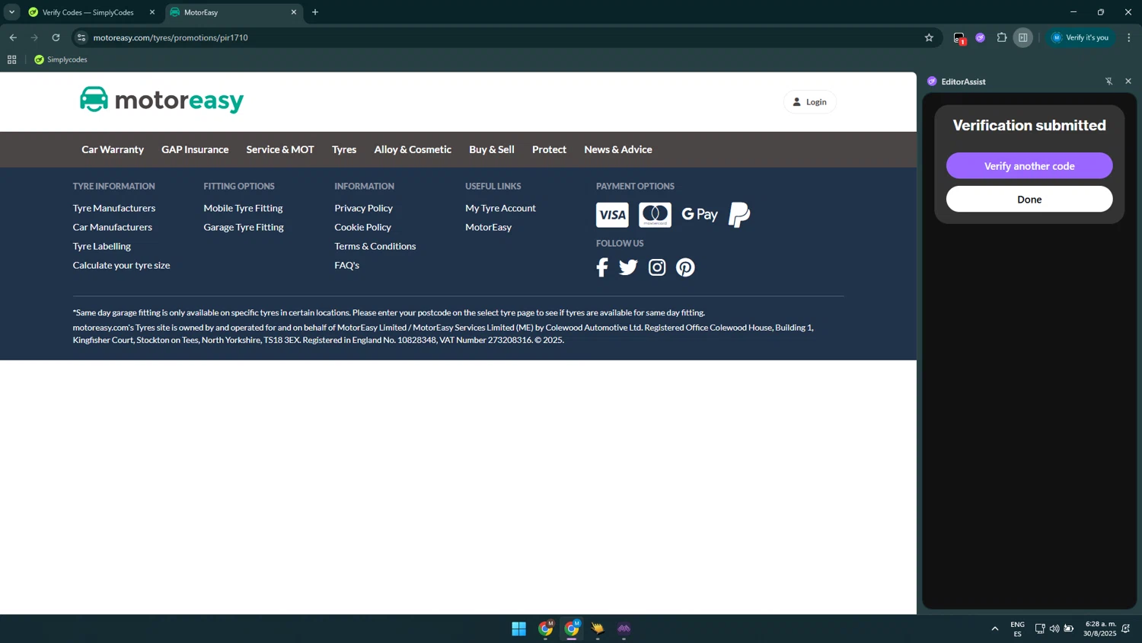View site information icon in address bar
The image size is (1142, 643).
point(81,37)
